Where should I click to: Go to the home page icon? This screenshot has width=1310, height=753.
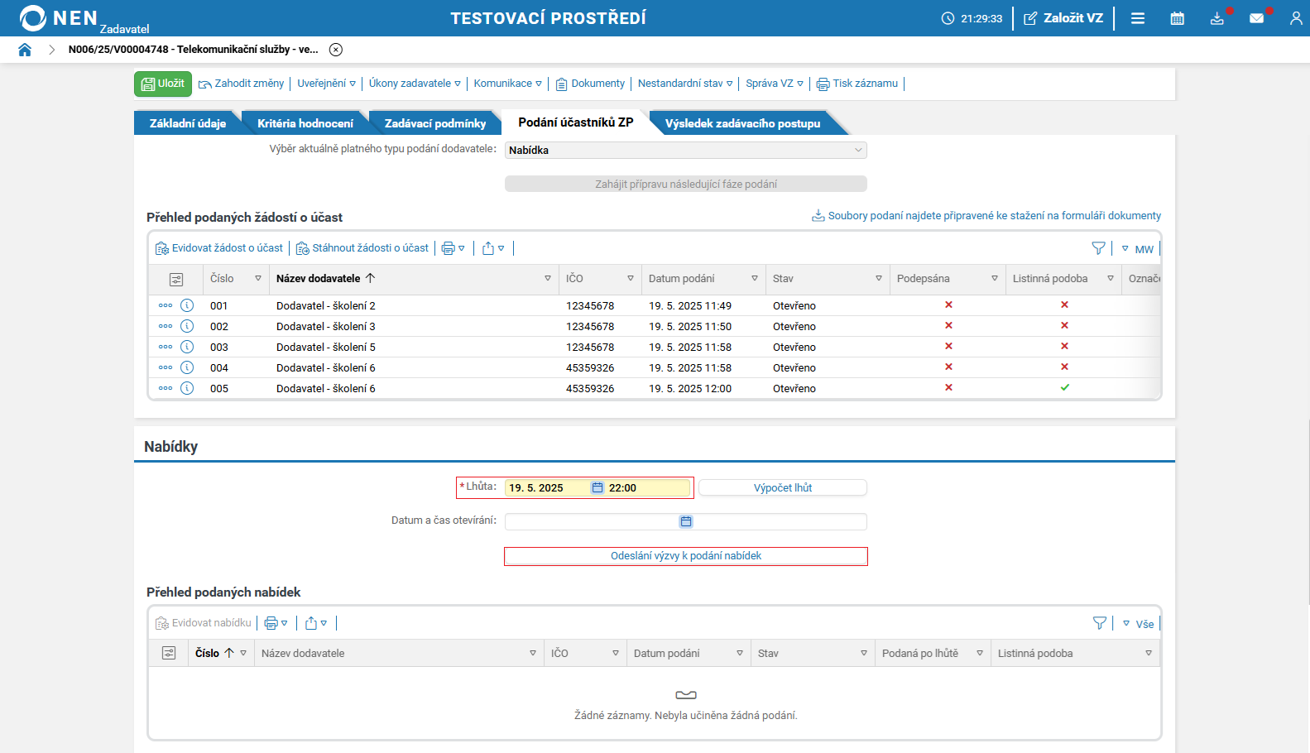point(25,50)
